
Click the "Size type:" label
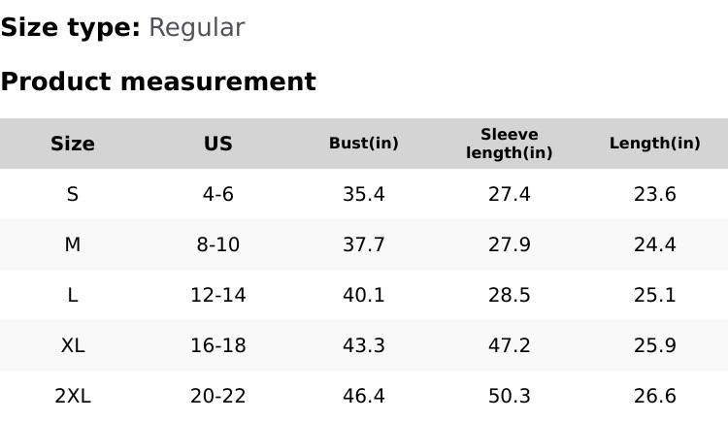click(70, 28)
